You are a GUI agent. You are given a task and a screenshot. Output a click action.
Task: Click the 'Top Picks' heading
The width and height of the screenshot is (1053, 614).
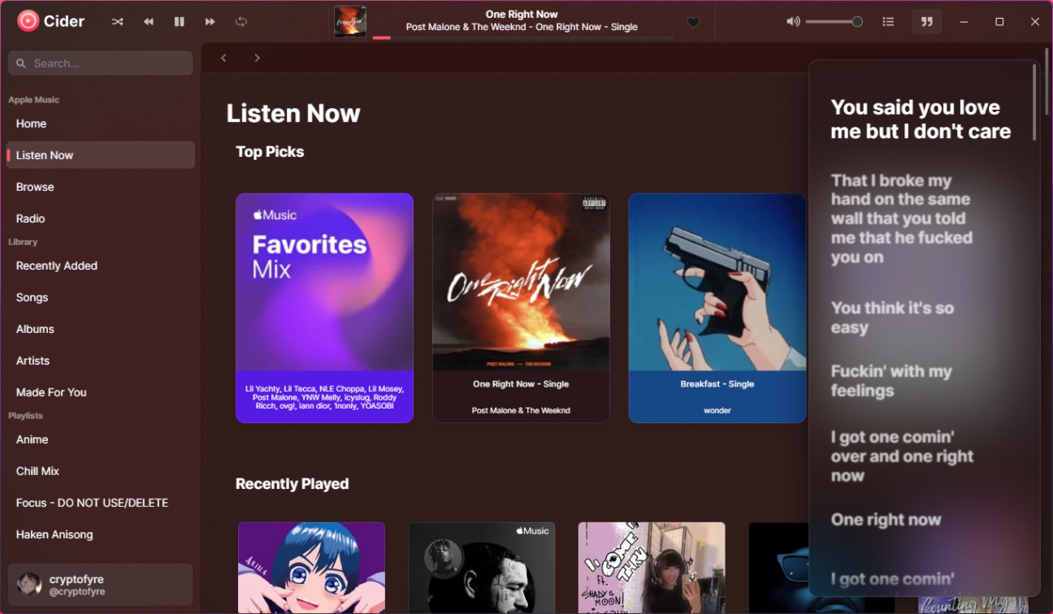(270, 152)
